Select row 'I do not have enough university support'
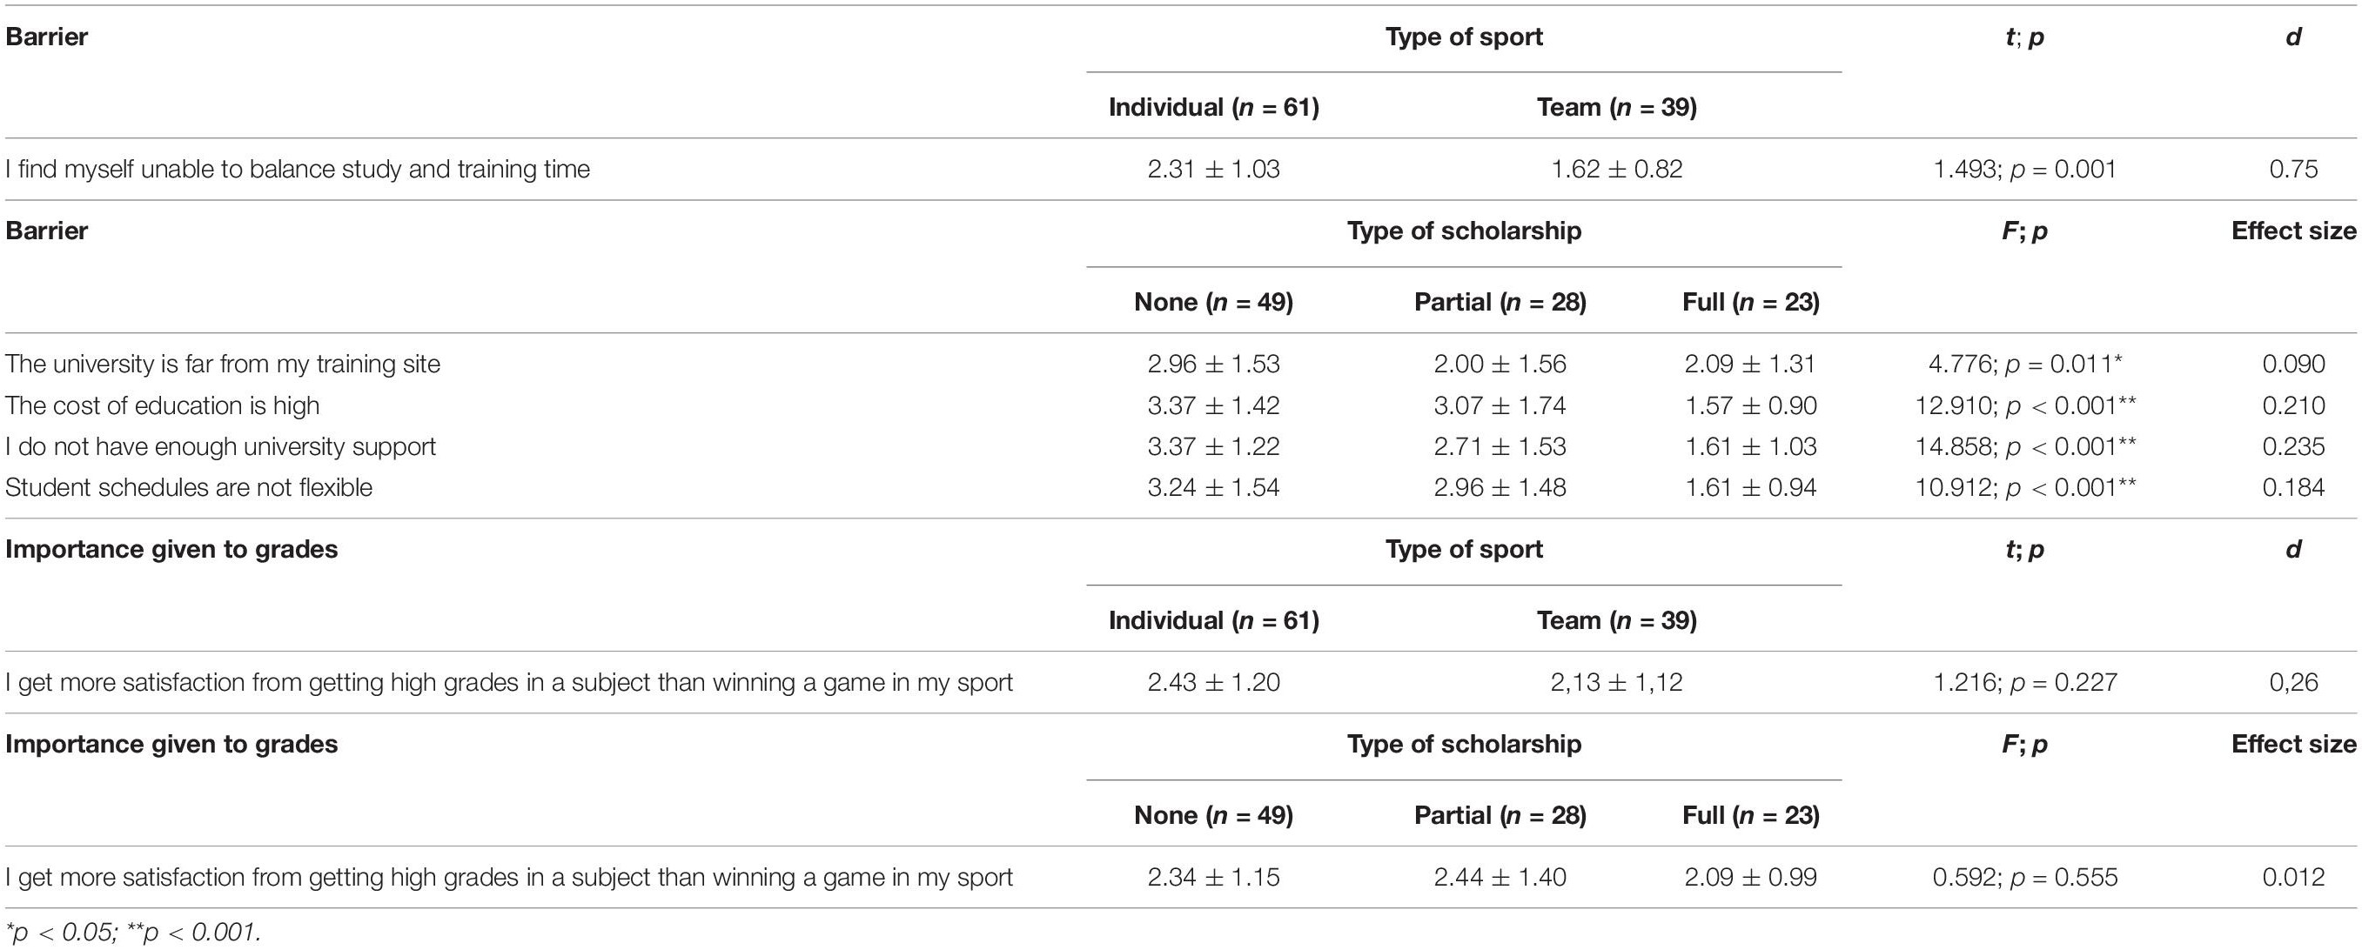The image size is (2362, 950). click(1181, 446)
